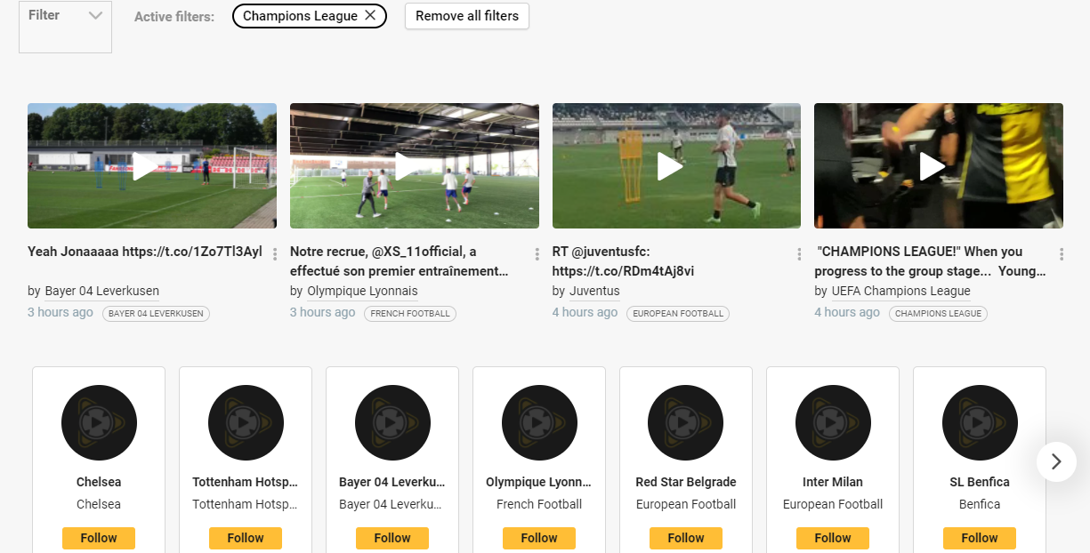This screenshot has height=553, width=1090.
Task: Open the Bayer 04 Leverkusen author link
Action: tap(102, 291)
